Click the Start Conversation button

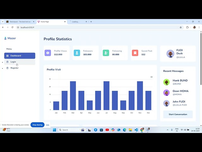(178, 114)
